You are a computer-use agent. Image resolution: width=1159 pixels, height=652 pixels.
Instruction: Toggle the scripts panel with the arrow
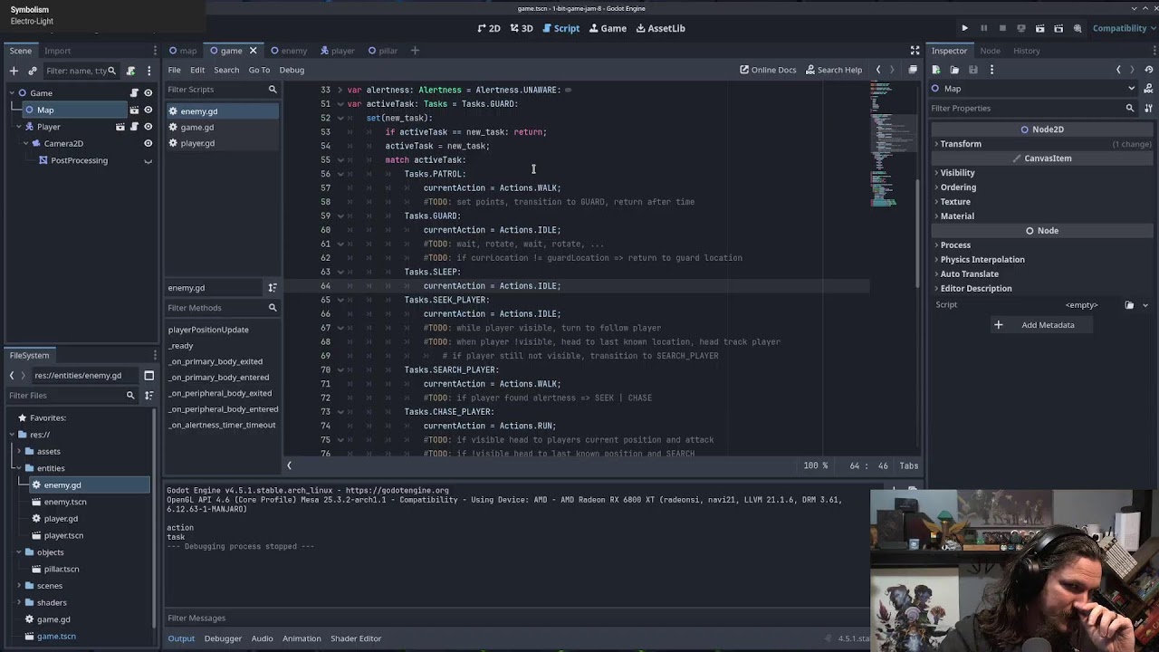point(289,465)
